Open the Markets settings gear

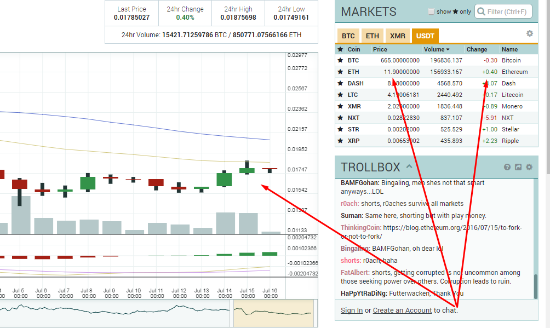(x=529, y=33)
